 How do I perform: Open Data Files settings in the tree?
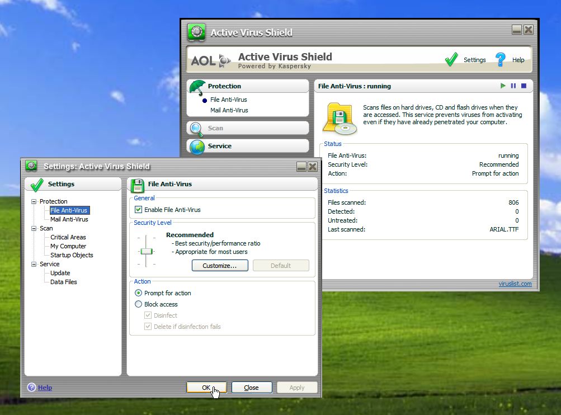click(x=63, y=282)
